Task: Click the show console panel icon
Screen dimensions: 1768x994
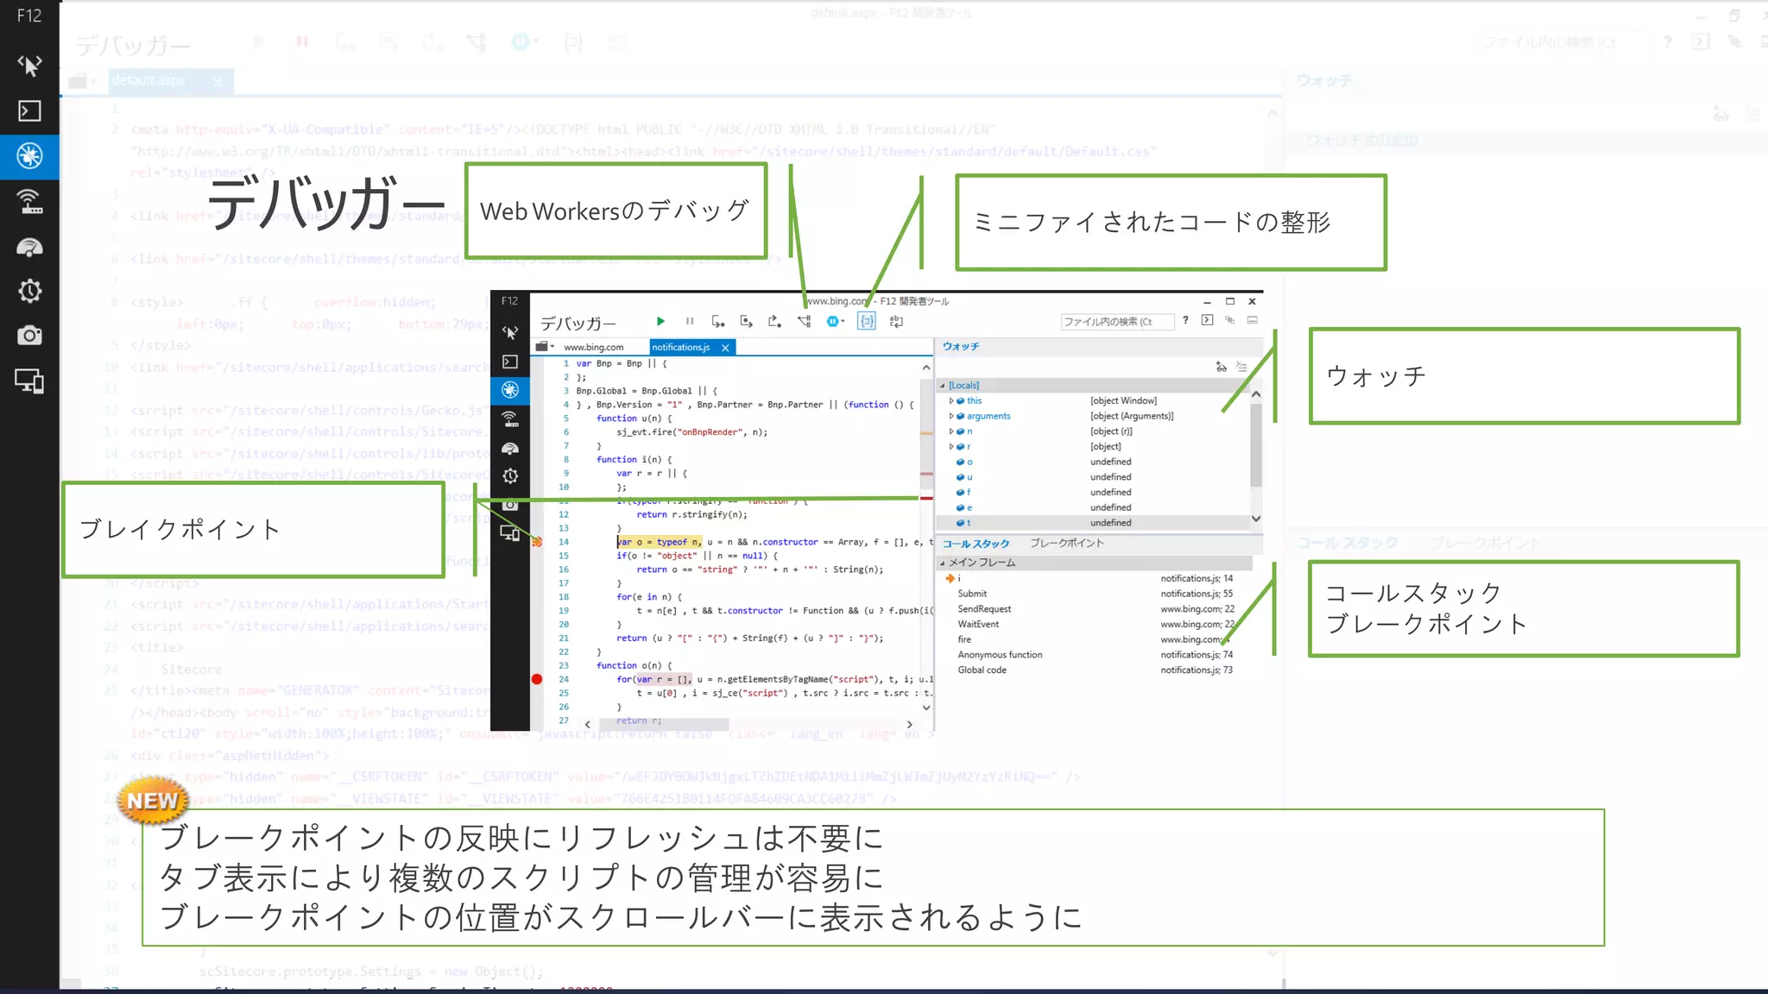Action: [x=1208, y=320]
